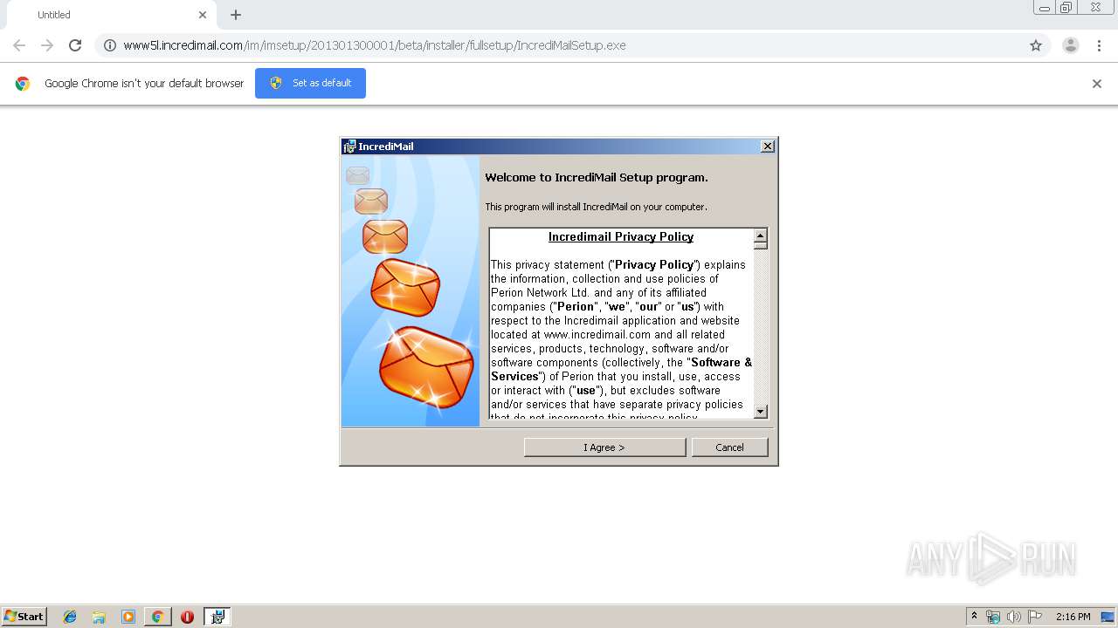Show hidden system tray icons
This screenshot has width=1118, height=628.
point(974,617)
